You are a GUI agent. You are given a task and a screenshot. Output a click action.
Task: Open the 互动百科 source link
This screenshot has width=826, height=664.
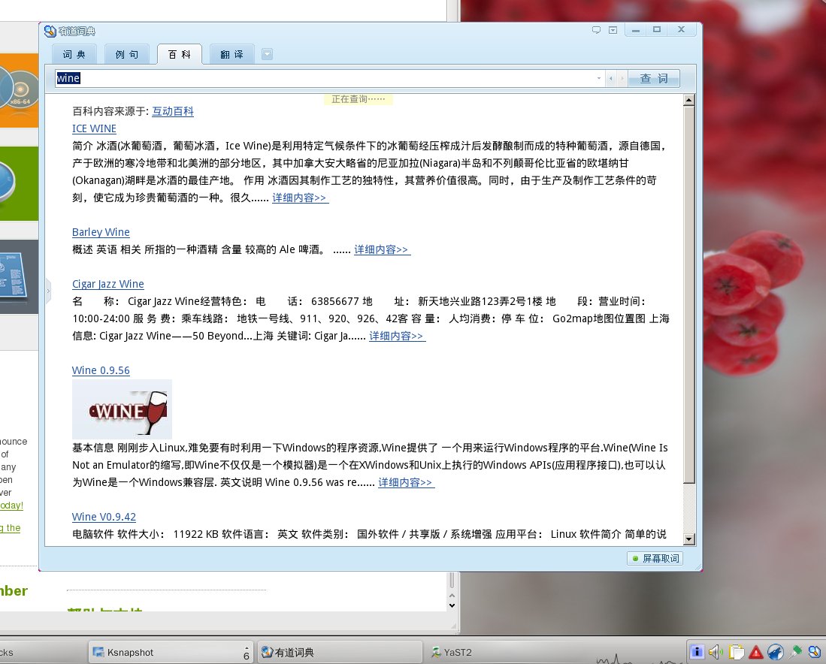pyautogui.click(x=173, y=111)
